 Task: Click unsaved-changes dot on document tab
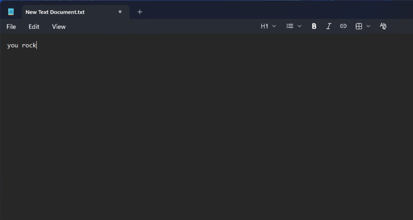click(x=120, y=12)
